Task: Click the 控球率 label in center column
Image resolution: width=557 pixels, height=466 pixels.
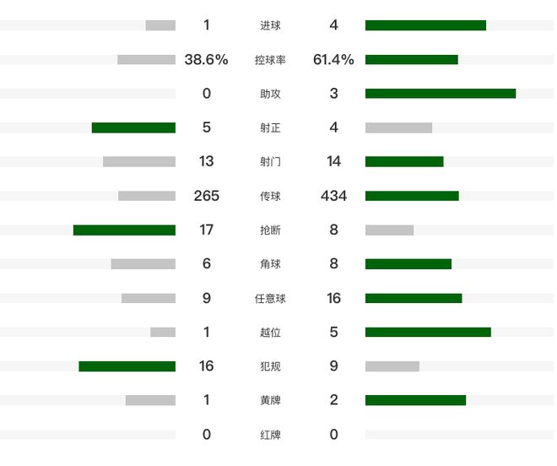Action: coord(270,60)
